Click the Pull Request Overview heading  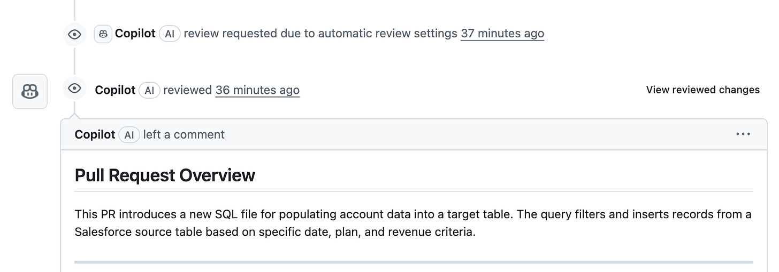165,175
